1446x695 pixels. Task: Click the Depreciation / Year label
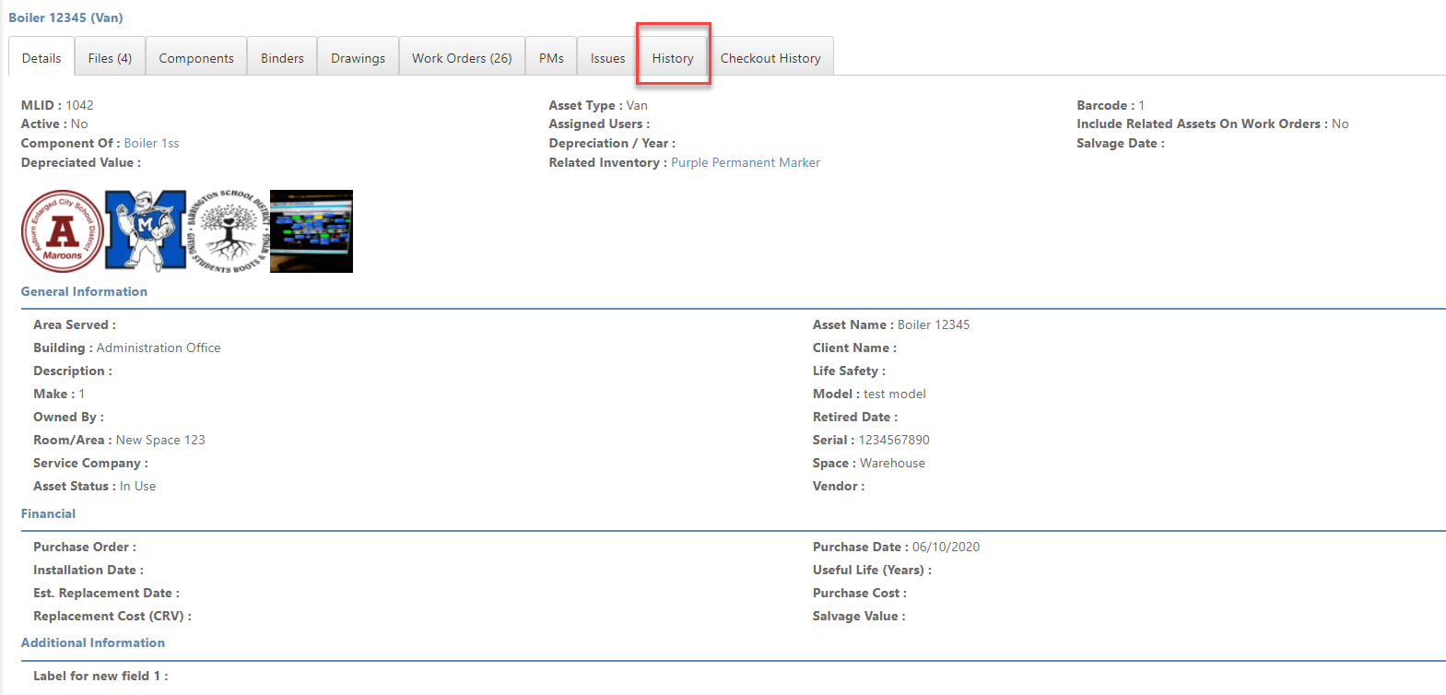point(612,143)
